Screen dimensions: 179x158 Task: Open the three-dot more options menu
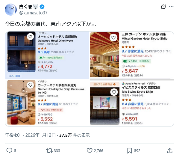pyautogui.click(x=171, y=7)
